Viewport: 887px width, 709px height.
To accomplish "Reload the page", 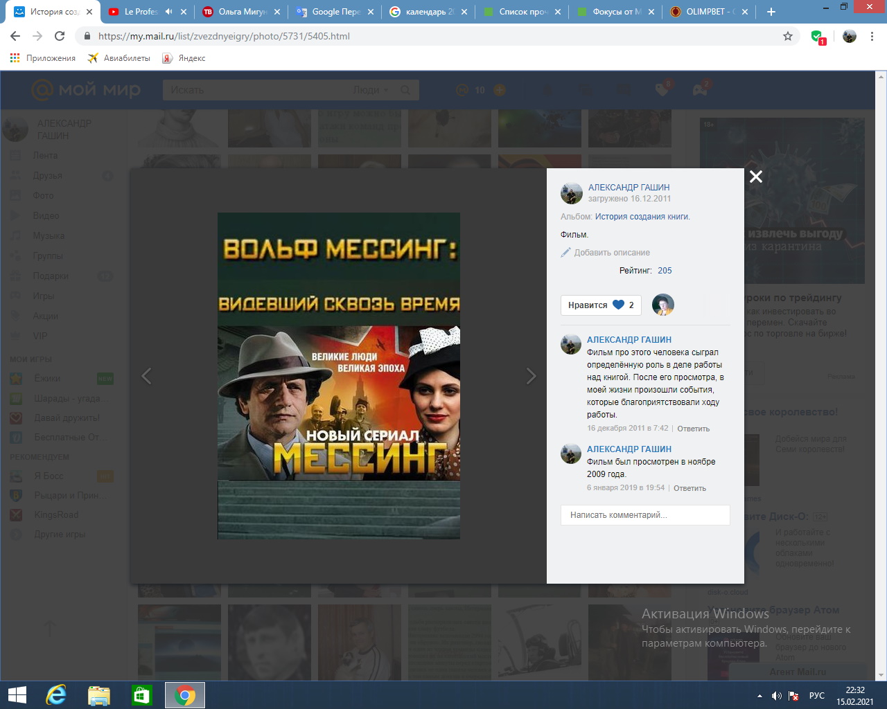I will [x=60, y=36].
